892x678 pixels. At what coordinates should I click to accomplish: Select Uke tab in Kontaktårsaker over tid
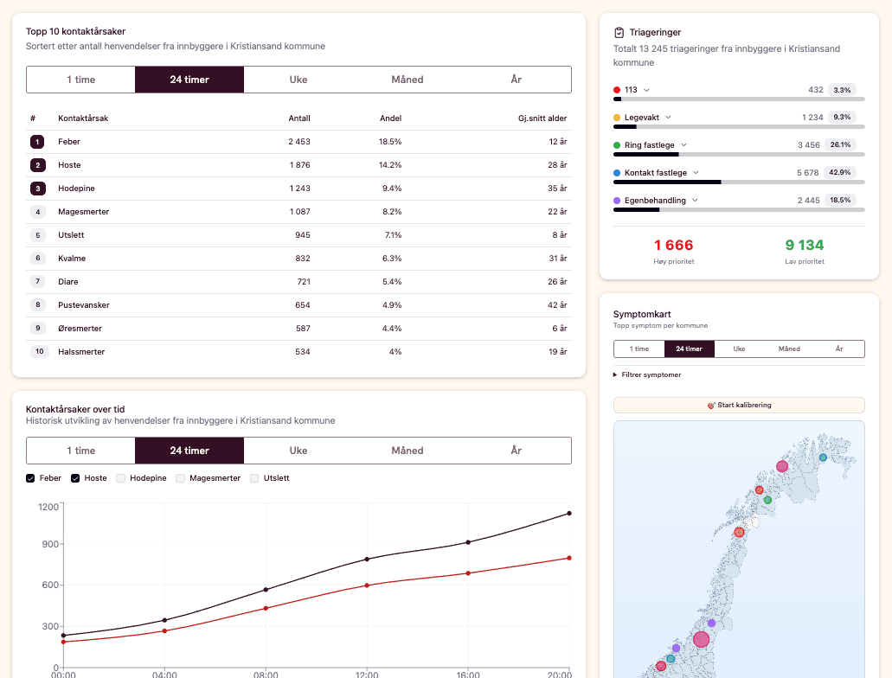tap(298, 451)
